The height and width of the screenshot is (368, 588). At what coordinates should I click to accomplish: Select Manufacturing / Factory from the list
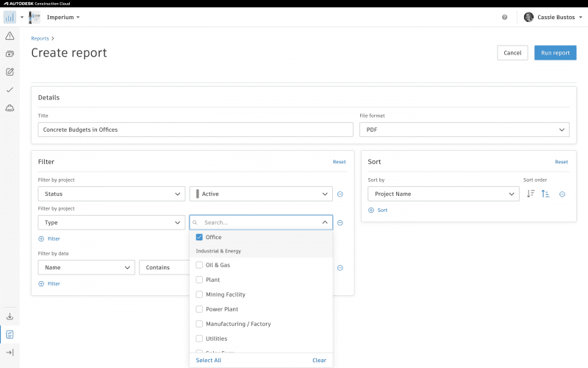pyautogui.click(x=199, y=324)
